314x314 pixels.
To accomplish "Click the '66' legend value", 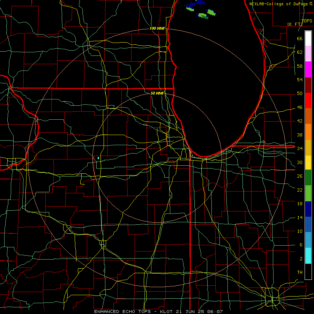I will [300, 38].
